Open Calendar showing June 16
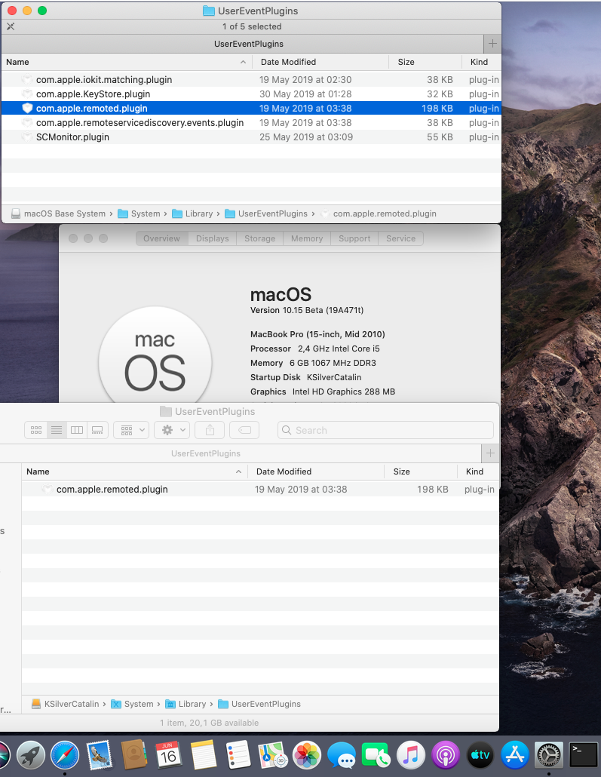The image size is (601, 777). pos(168,755)
